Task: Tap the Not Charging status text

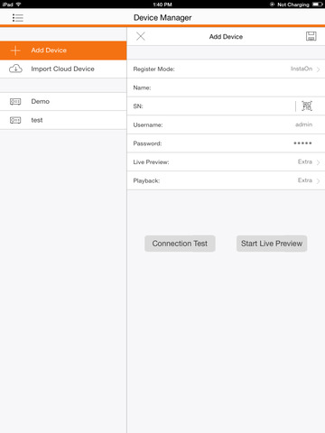Action: point(293,5)
